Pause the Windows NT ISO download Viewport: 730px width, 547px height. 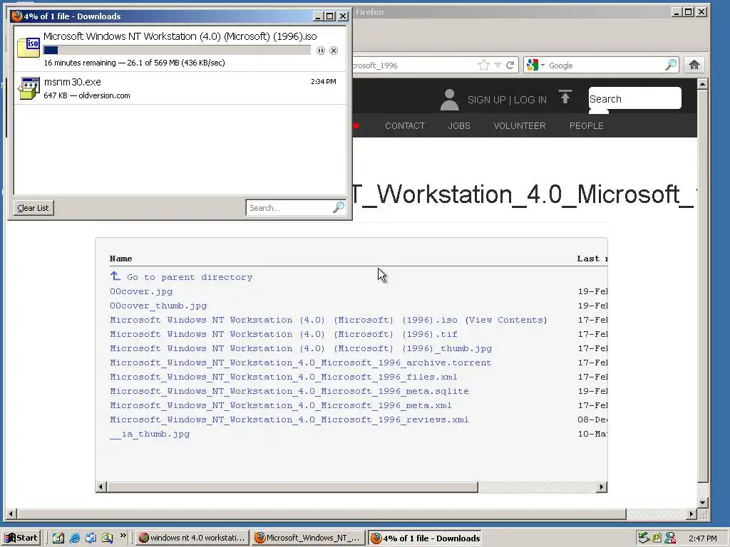[320, 51]
